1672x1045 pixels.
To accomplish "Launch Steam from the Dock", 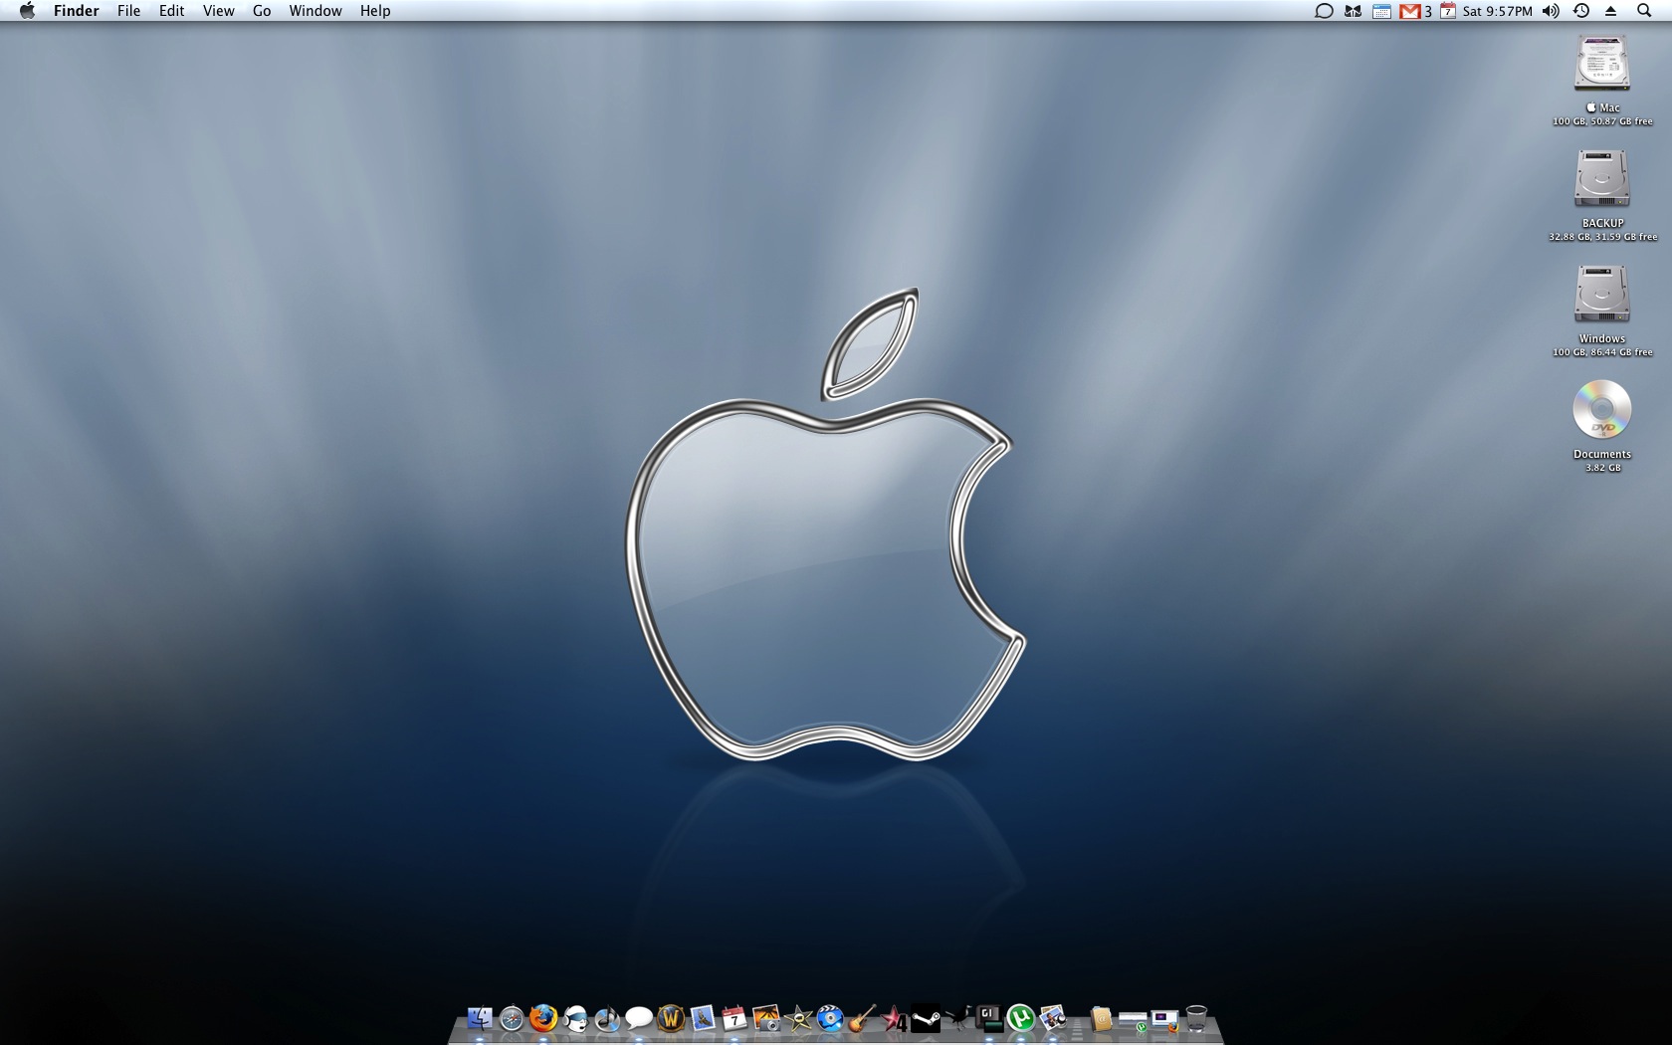I will (926, 1018).
